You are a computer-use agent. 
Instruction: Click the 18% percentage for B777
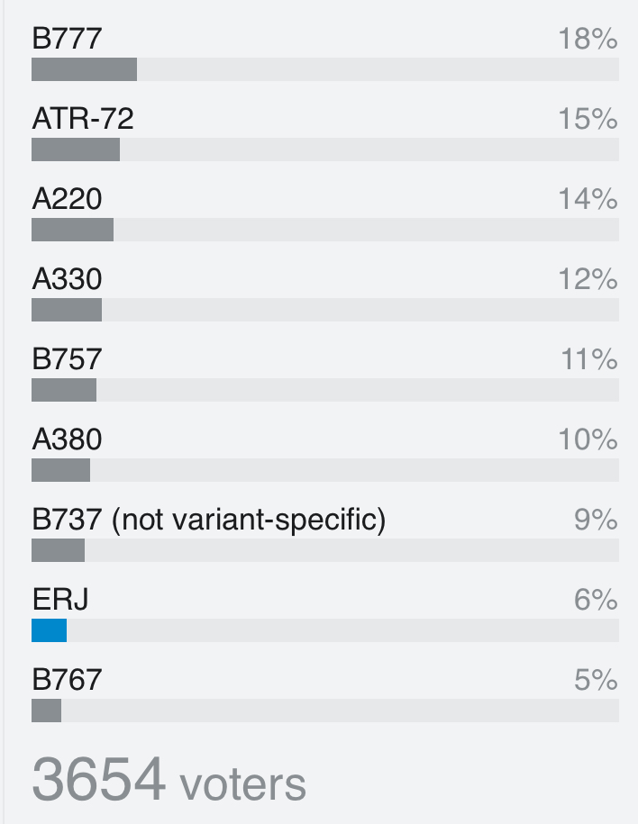[x=588, y=39]
